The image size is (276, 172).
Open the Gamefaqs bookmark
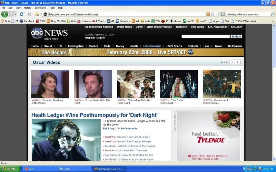123,21
